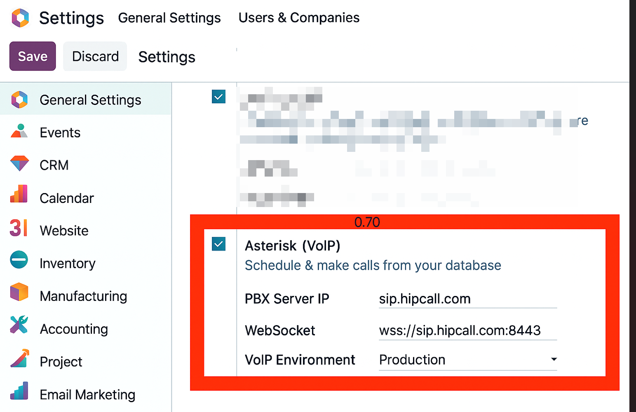The image size is (636, 412).
Task: Select the Calendar sidebar icon
Action: point(19,194)
